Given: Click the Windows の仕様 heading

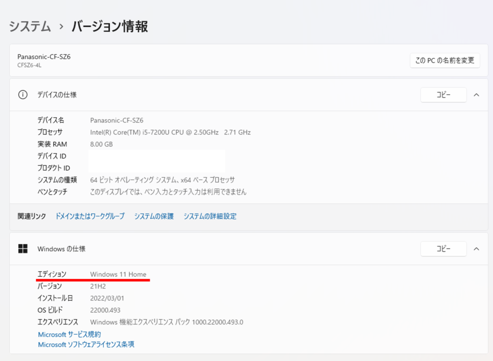Looking at the screenshot, I should 61,249.
